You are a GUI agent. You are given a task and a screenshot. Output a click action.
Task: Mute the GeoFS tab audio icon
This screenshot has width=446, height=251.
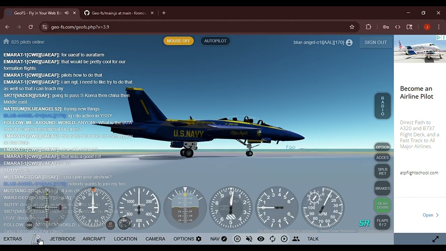pos(67,13)
